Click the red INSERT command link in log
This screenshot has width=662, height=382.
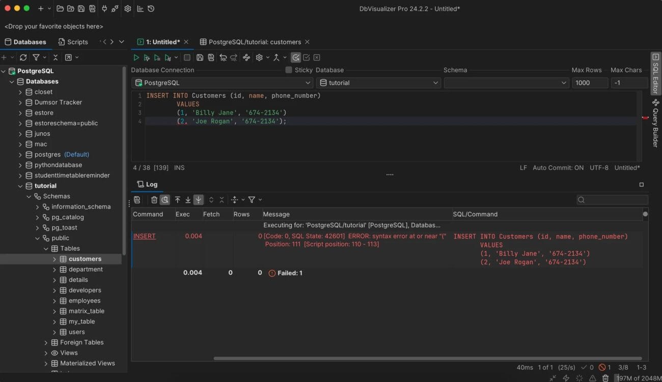(144, 236)
